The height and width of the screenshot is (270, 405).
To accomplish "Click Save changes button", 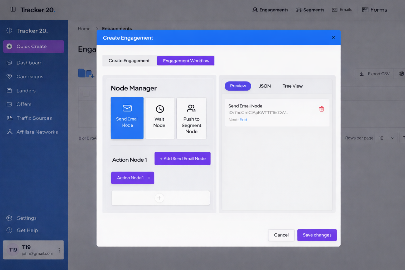I will 317,235.
